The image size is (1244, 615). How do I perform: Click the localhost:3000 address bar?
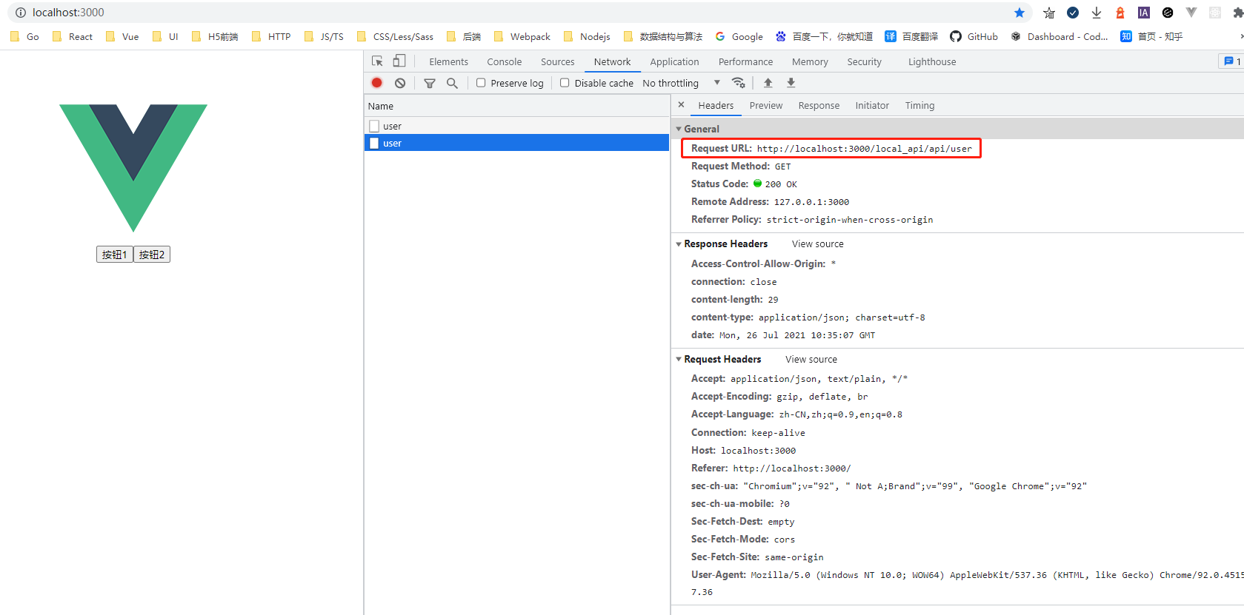pyautogui.click(x=519, y=13)
